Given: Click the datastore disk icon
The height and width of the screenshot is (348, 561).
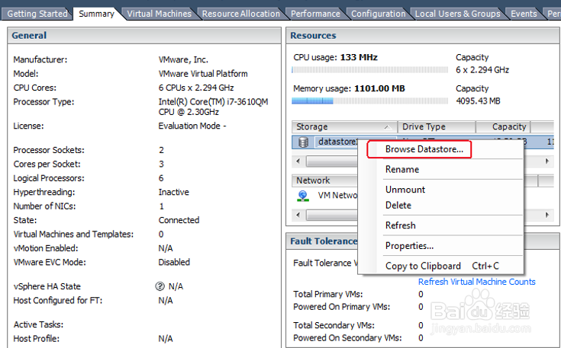Looking at the screenshot, I should (304, 142).
